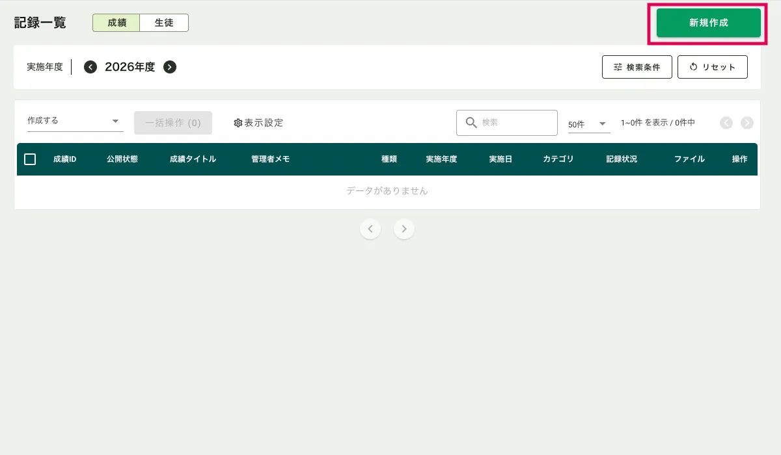781x455 pixels.
Task: Click bottom next page chevron
Action: 404,229
